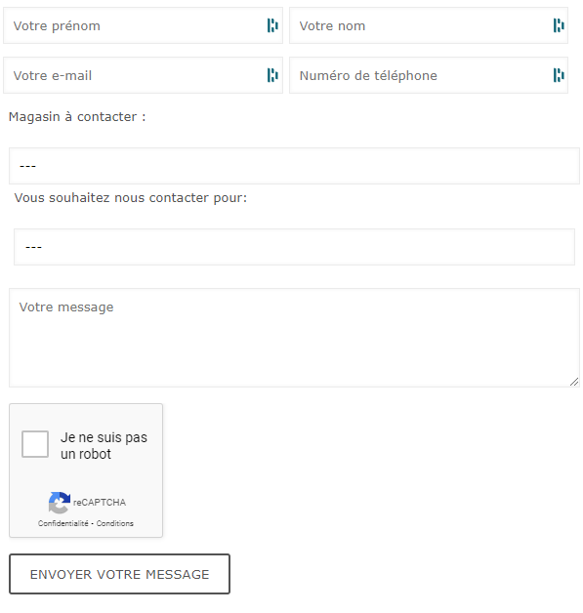Focus the Votre nom input field
Viewport: 583px width, 613px height.
coord(429,25)
